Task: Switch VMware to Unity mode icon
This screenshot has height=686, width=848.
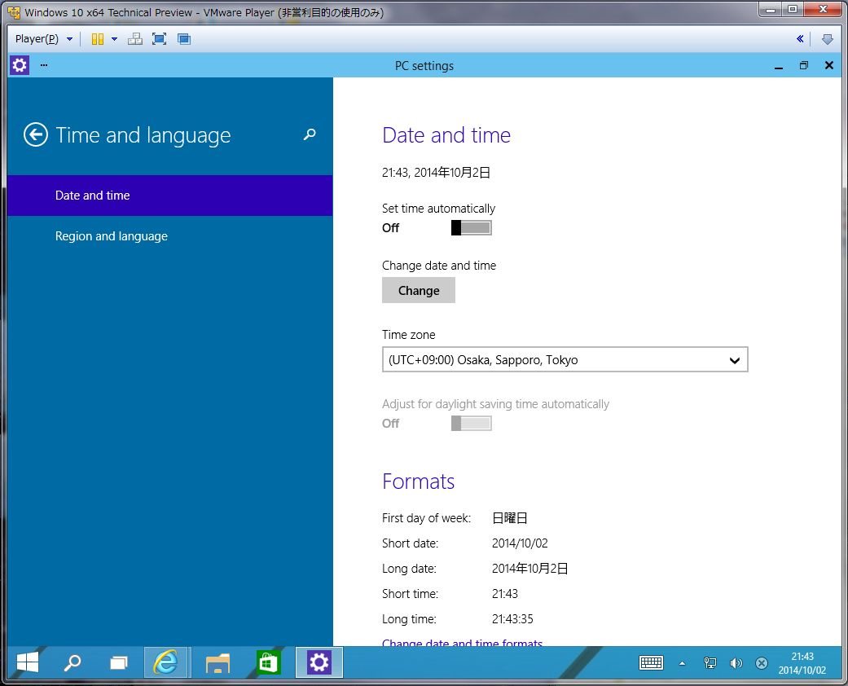Action: click(x=184, y=39)
